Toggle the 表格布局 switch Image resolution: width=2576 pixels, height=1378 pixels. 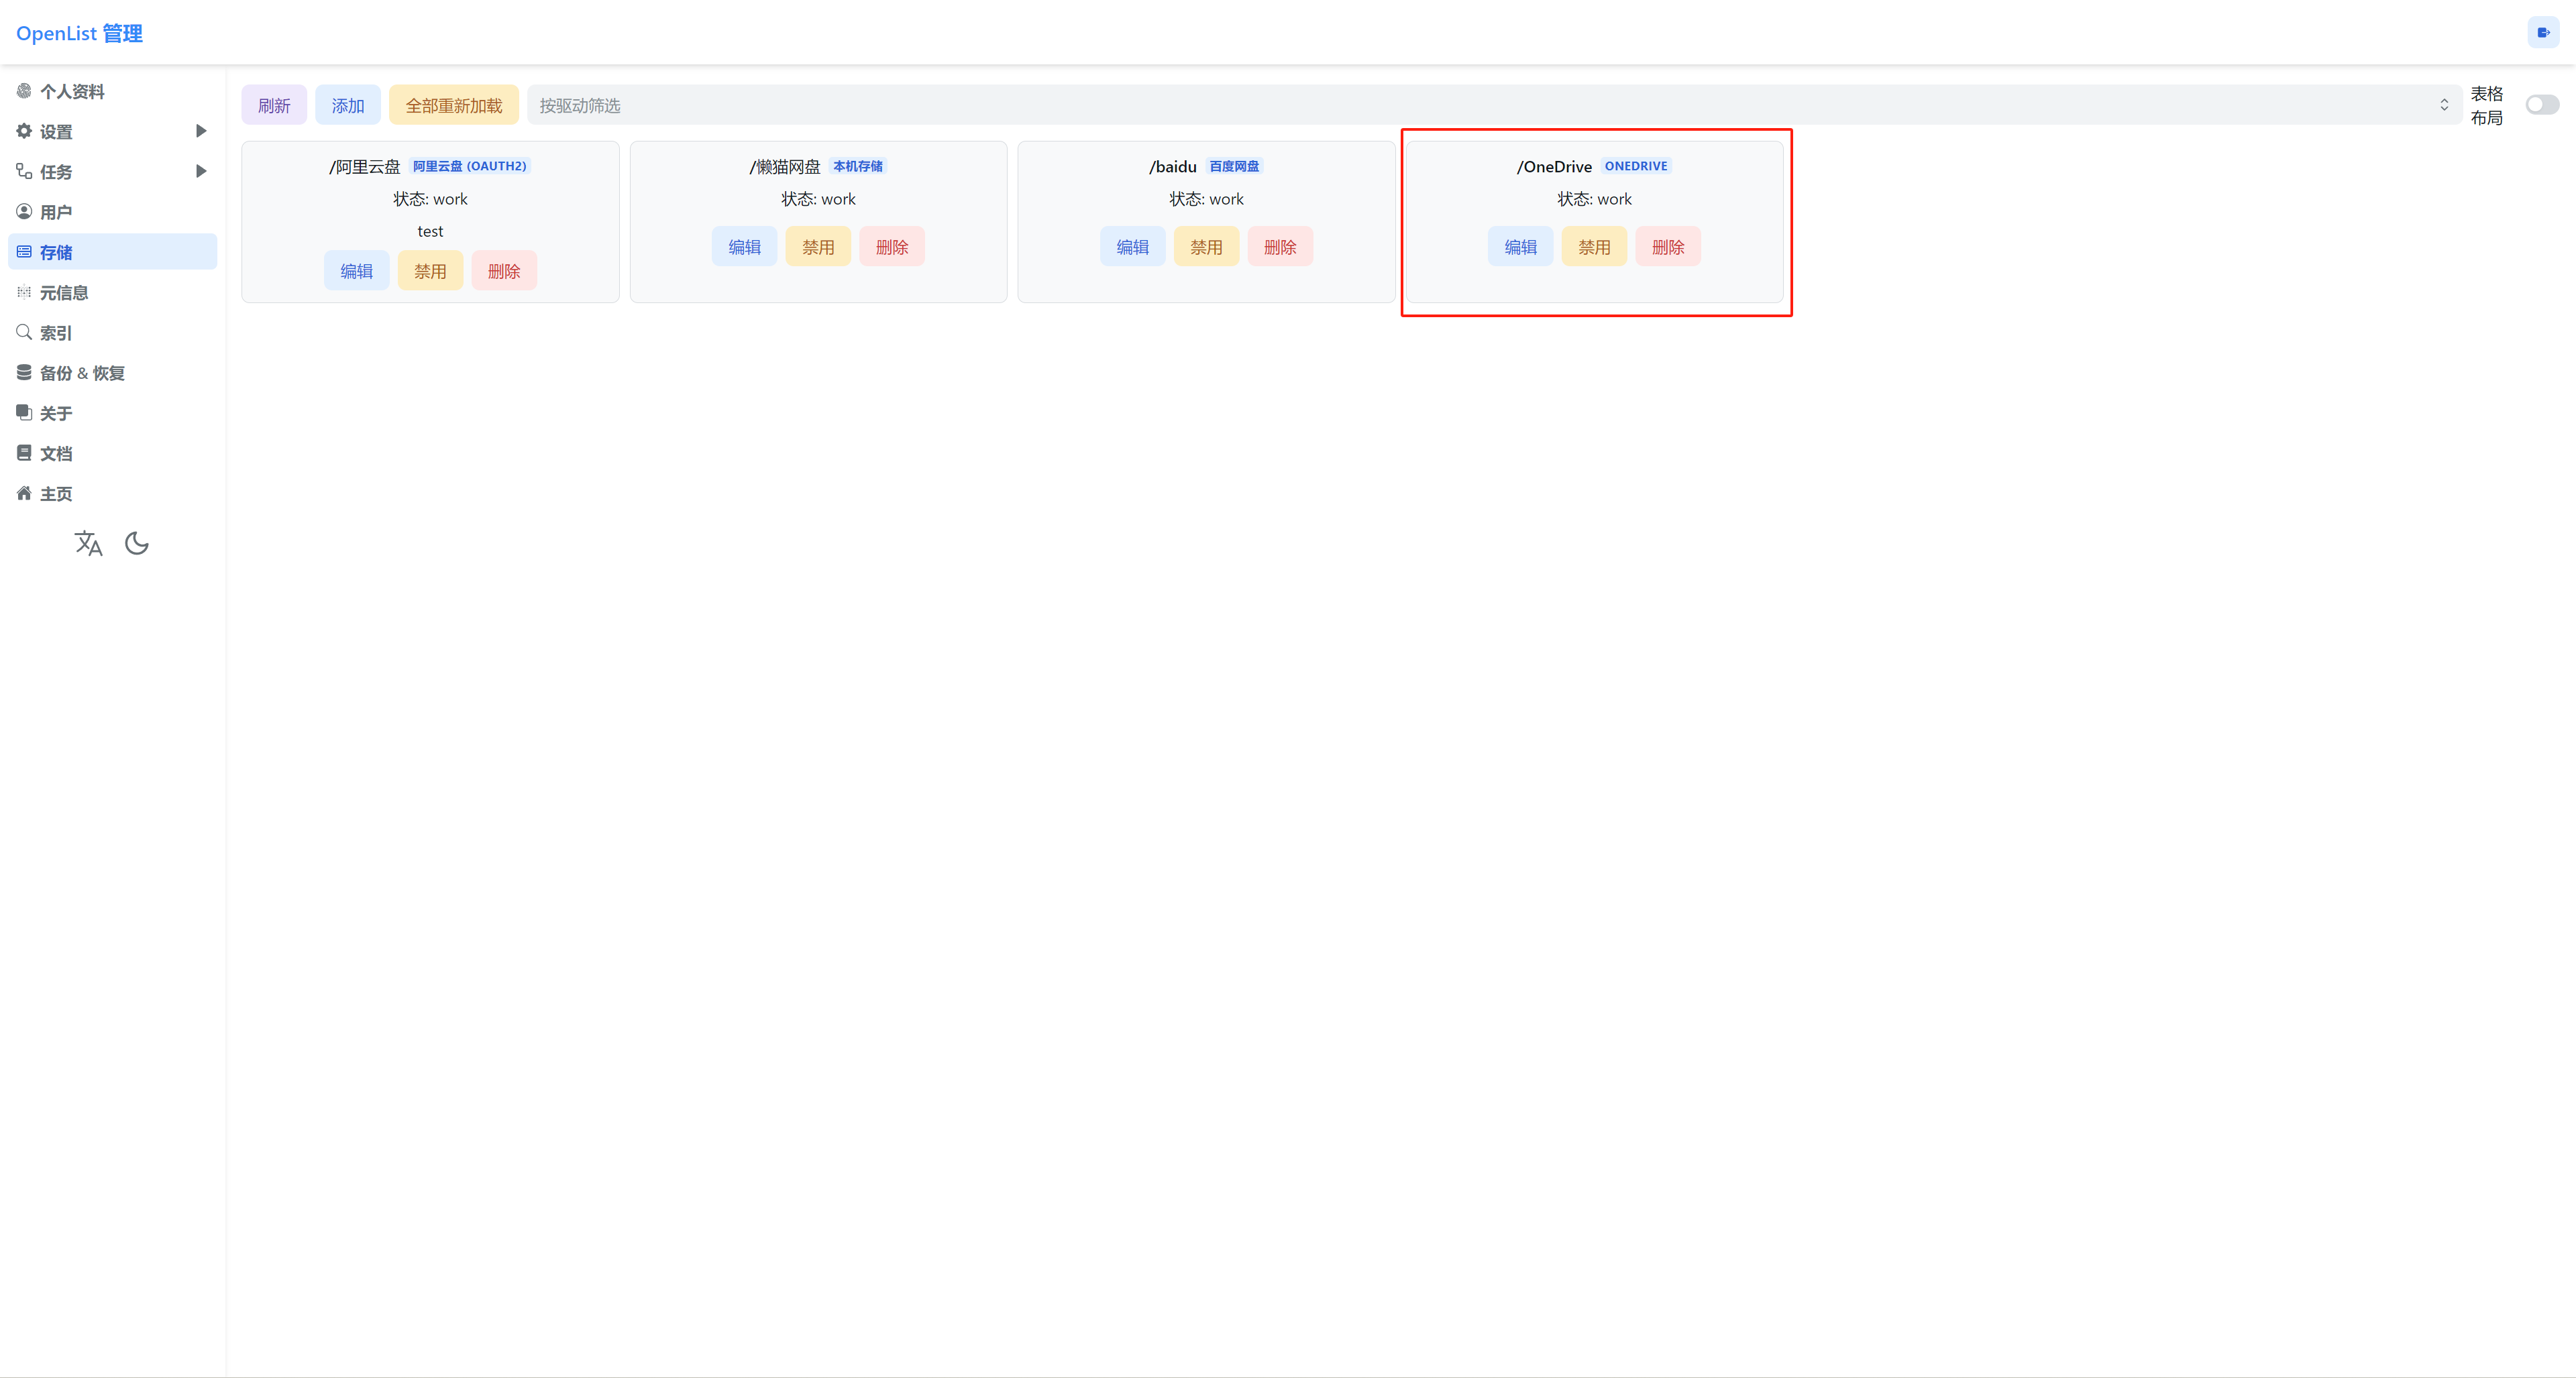tap(2542, 105)
